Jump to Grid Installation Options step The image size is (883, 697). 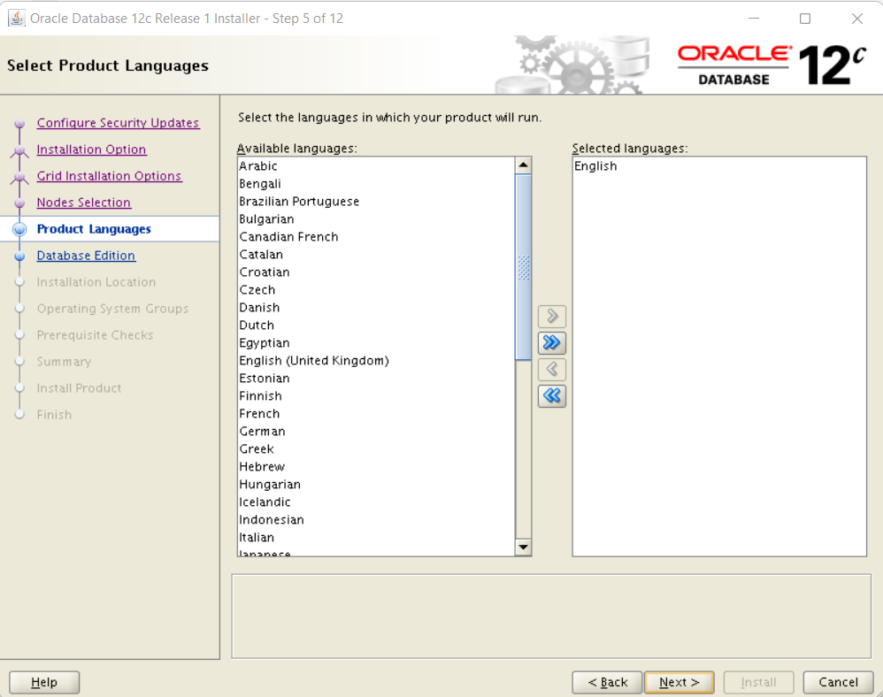pyautogui.click(x=109, y=176)
